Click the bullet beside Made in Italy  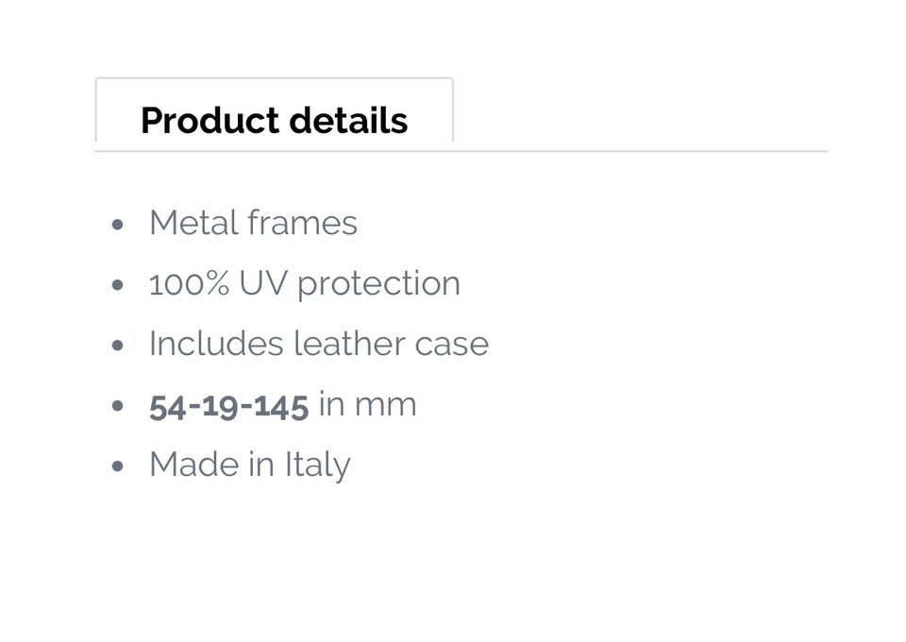coord(117,466)
